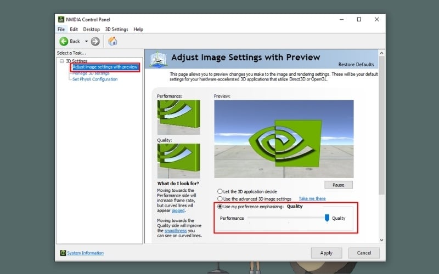
Task: Open Set PhysX Configuration in task tree
Action: click(95, 79)
